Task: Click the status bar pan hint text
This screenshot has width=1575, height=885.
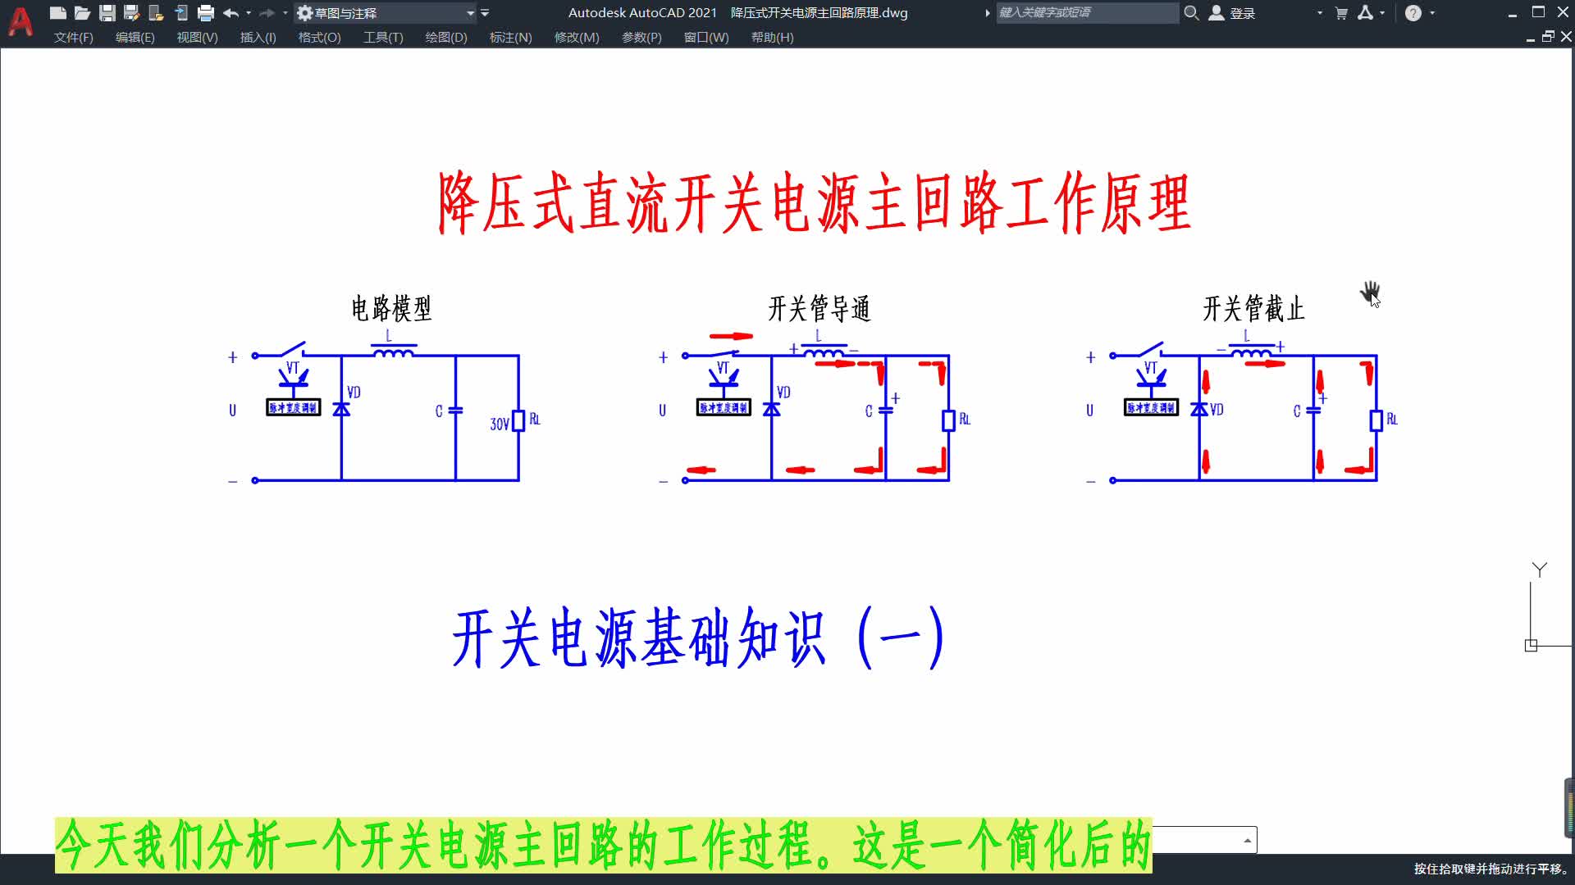Action: point(1491,869)
